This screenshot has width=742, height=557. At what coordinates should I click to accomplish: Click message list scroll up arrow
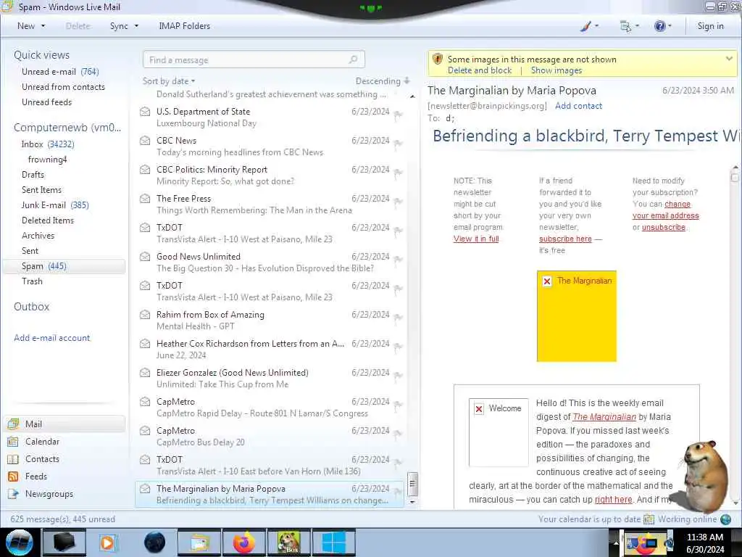point(412,96)
